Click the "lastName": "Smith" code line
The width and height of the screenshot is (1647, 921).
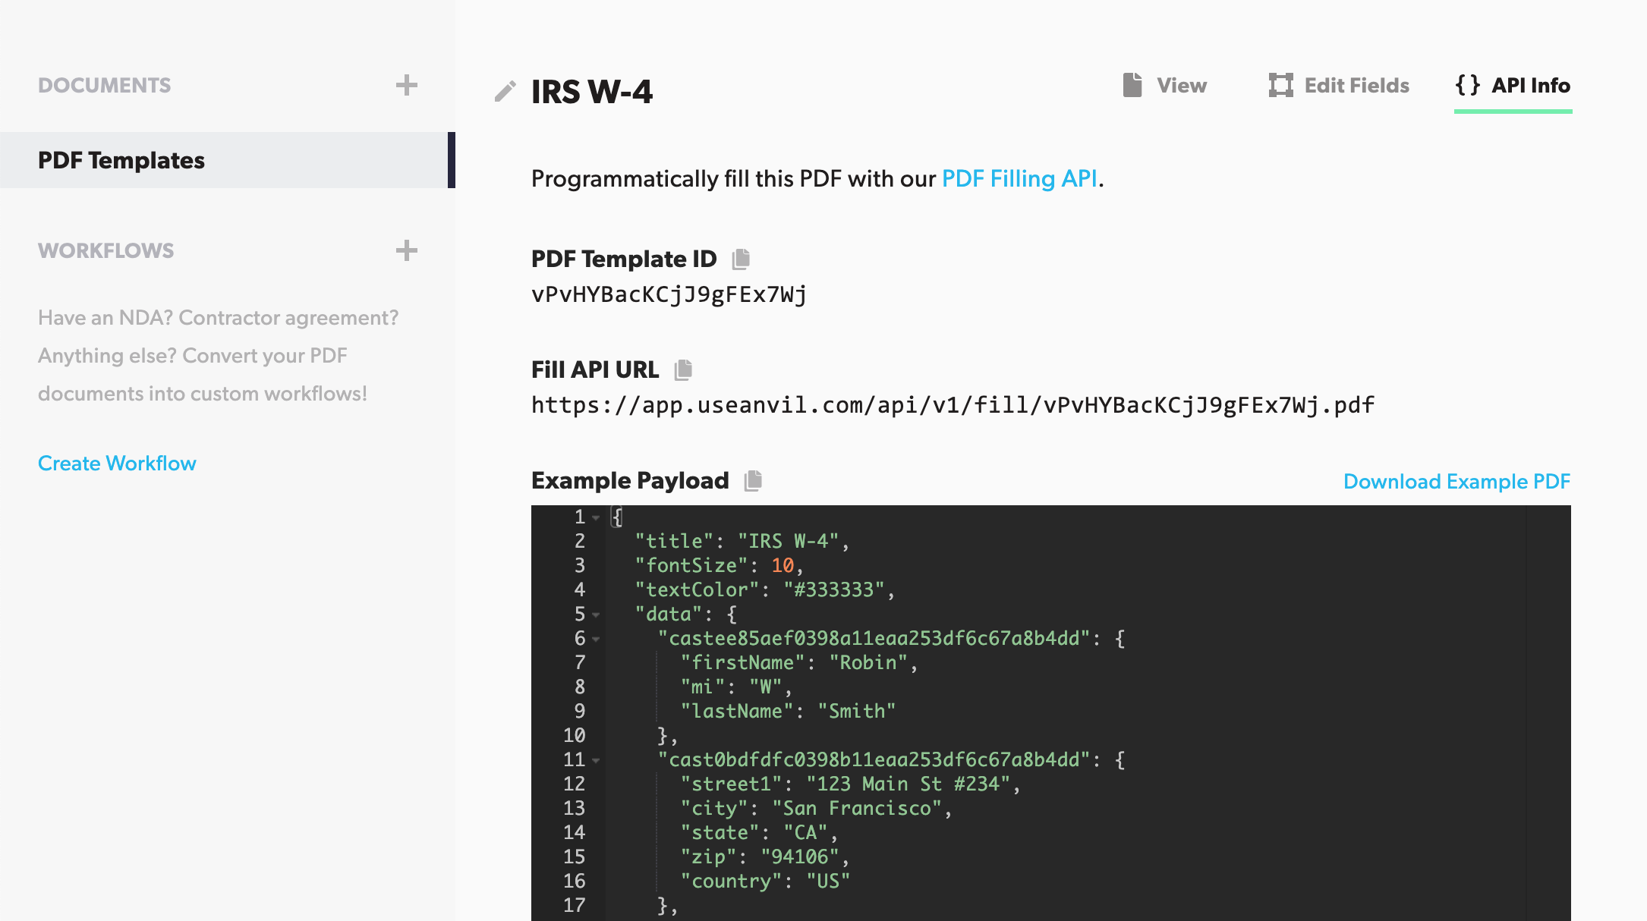[789, 711]
